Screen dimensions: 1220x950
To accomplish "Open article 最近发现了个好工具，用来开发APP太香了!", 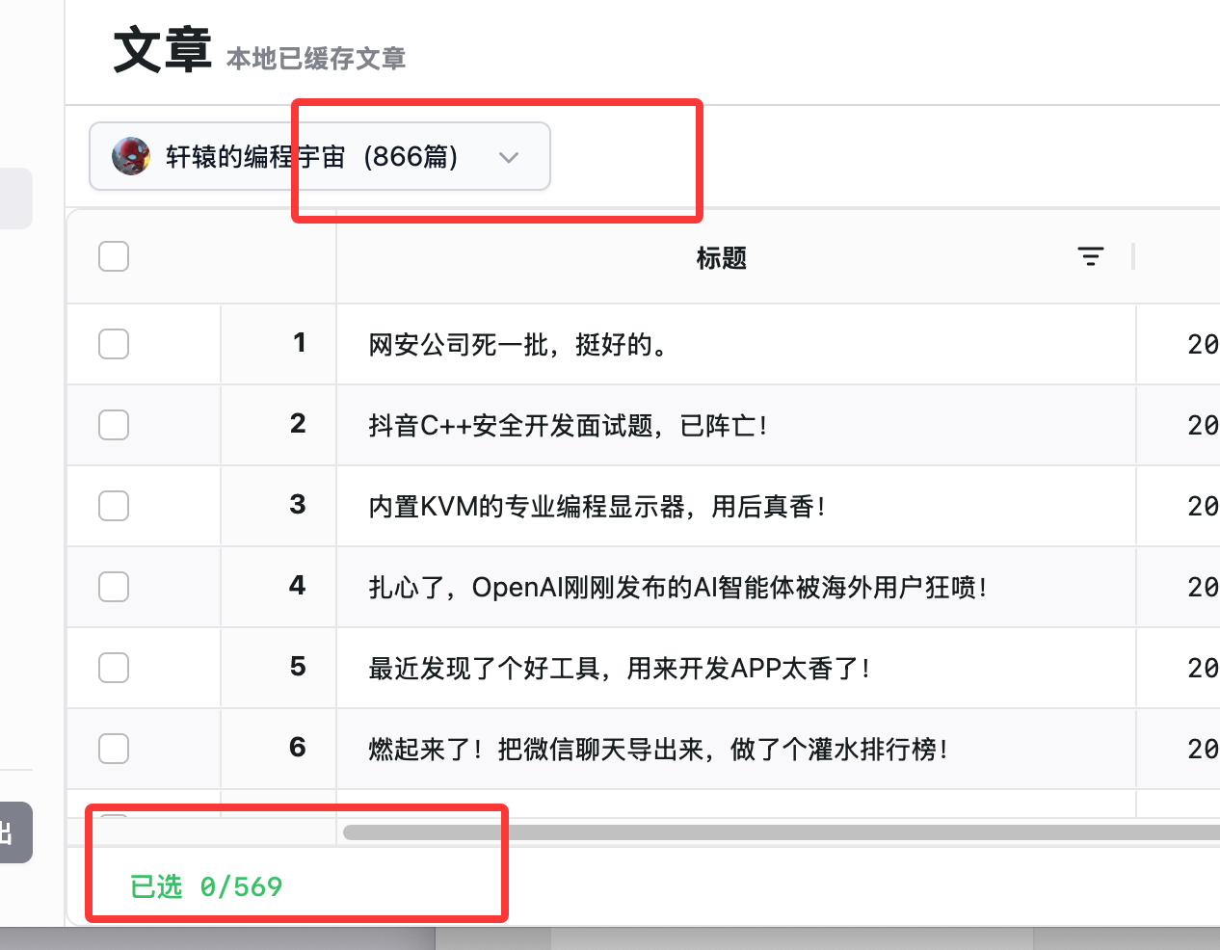I will pyautogui.click(x=620, y=669).
